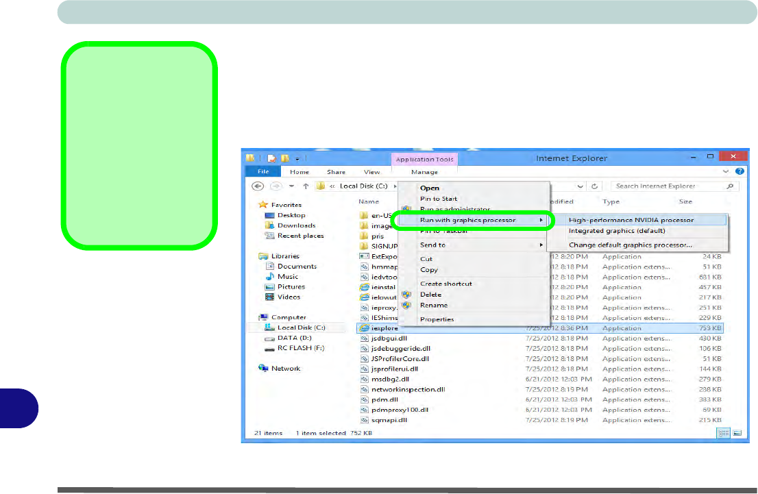Choose Cut from context menu
The width and height of the screenshot is (758, 494).
coord(426,259)
